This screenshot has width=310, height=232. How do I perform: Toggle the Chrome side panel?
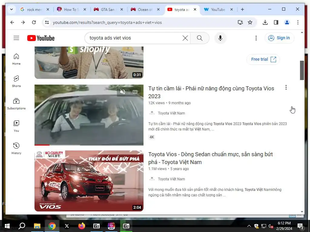[x=276, y=22]
